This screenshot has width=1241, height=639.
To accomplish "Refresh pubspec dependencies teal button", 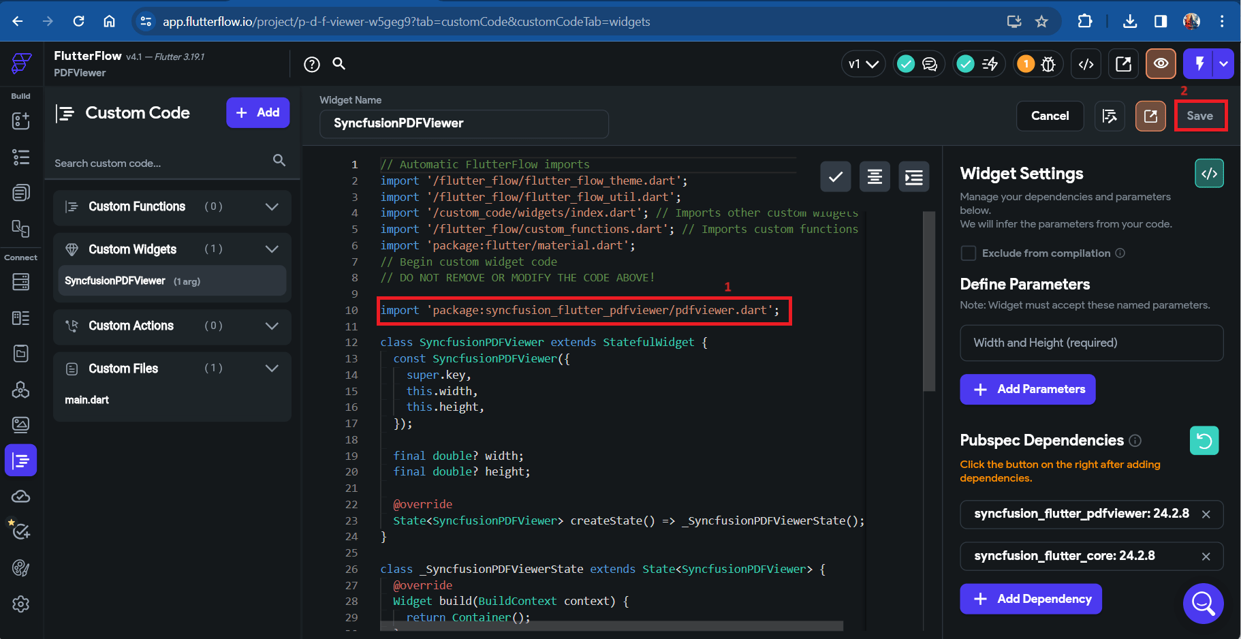I will (1204, 441).
